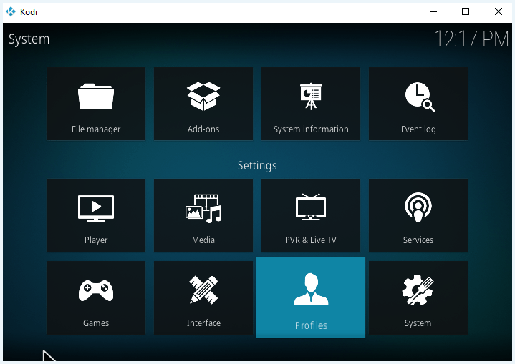Open Media settings icon

click(x=203, y=209)
